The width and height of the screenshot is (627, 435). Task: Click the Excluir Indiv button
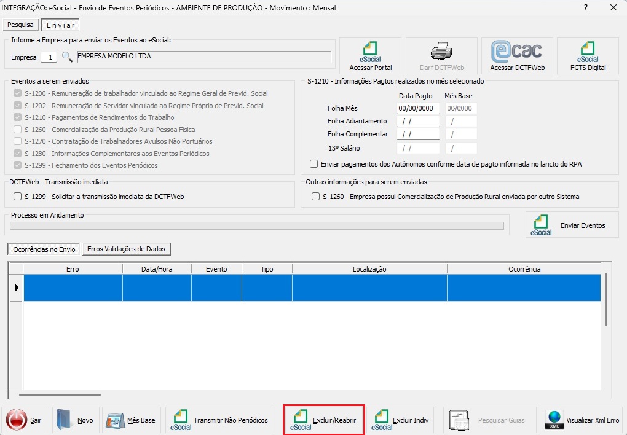[401, 420]
